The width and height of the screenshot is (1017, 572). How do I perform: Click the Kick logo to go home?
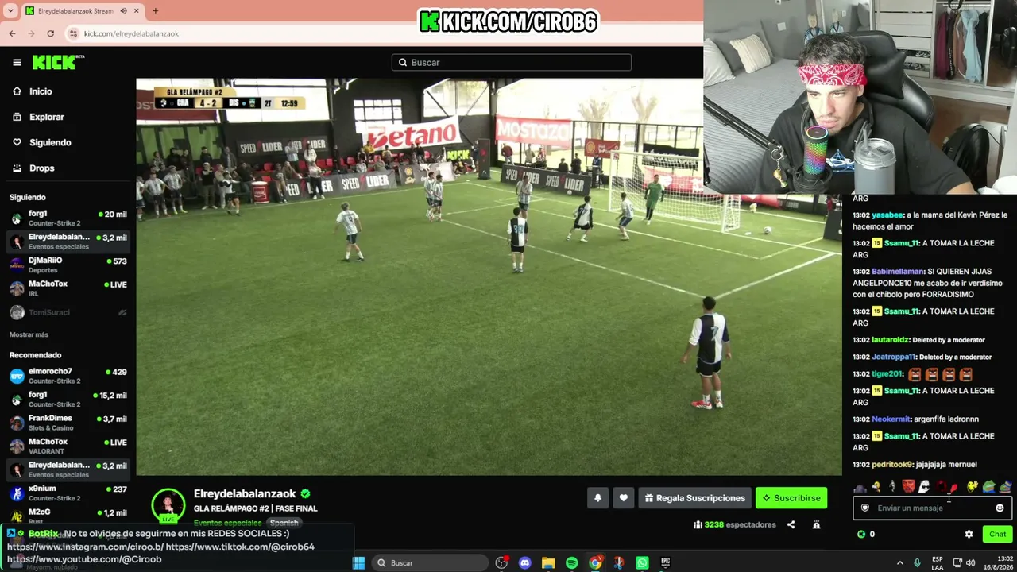tap(58, 62)
